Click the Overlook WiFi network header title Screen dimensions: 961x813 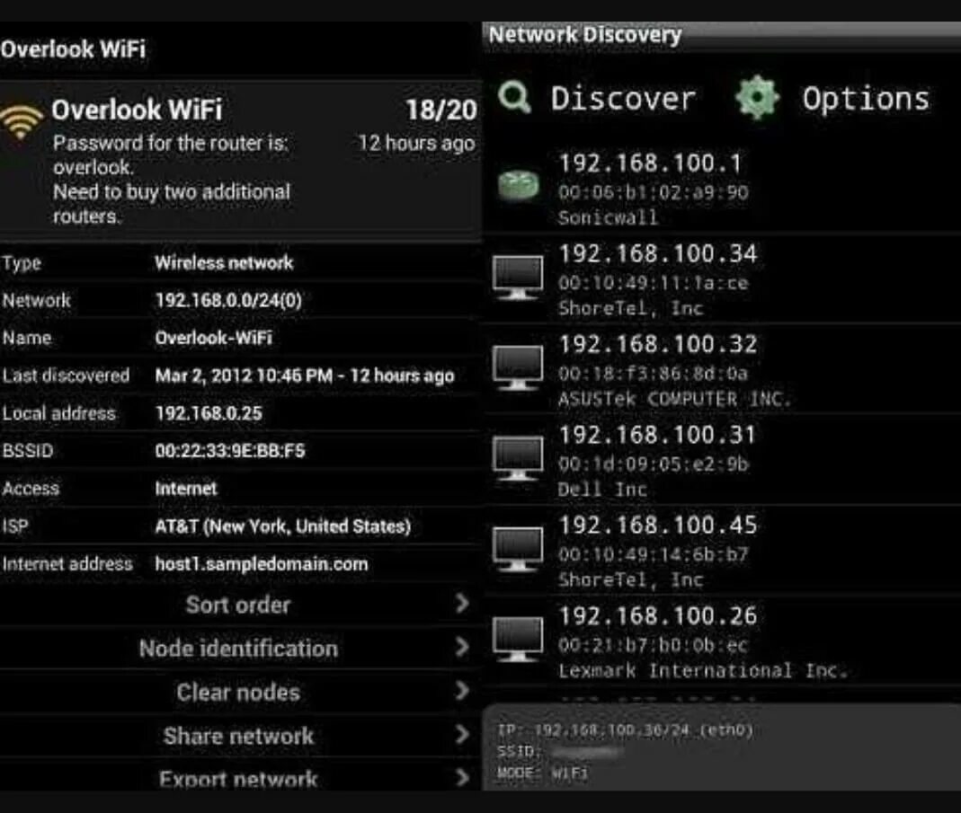pyautogui.click(x=137, y=110)
